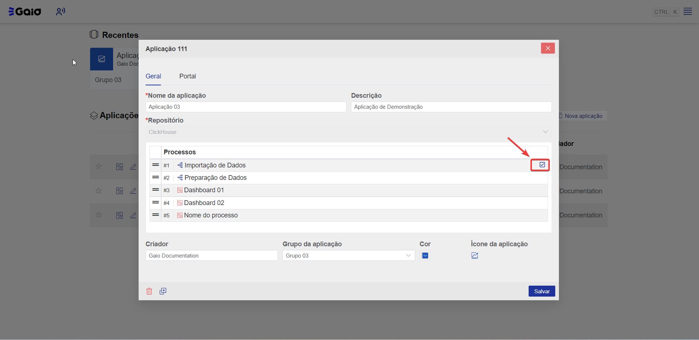Open the Cor color picker dropdown

tap(425, 256)
